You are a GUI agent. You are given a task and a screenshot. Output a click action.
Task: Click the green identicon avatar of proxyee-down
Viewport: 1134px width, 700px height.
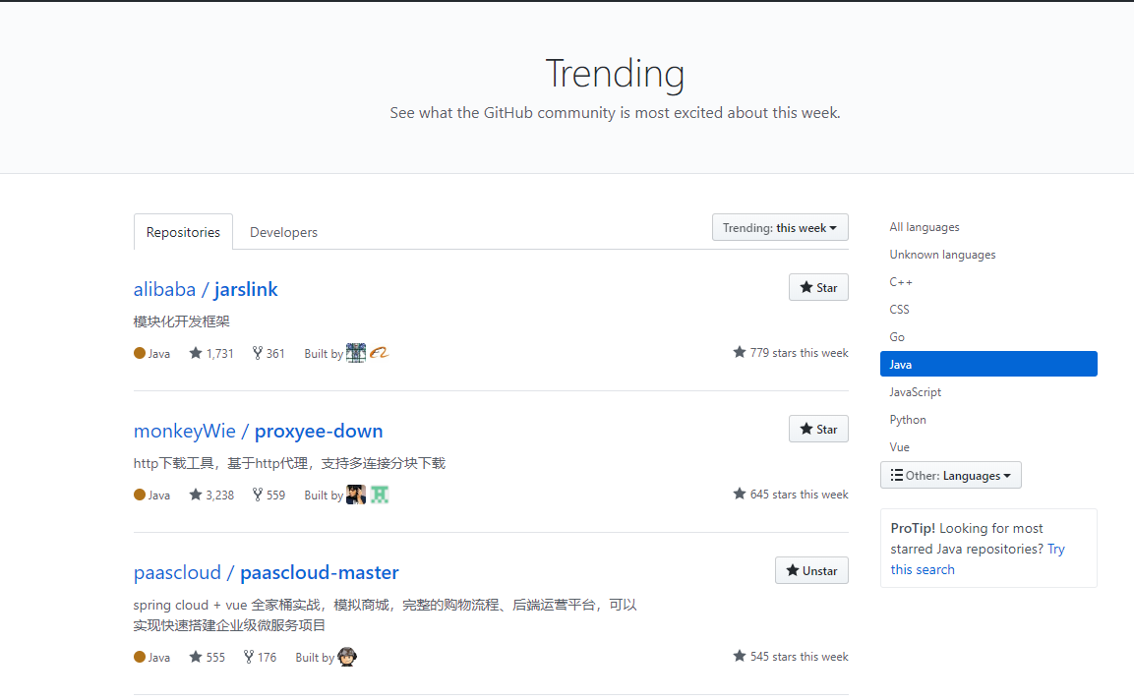click(380, 495)
